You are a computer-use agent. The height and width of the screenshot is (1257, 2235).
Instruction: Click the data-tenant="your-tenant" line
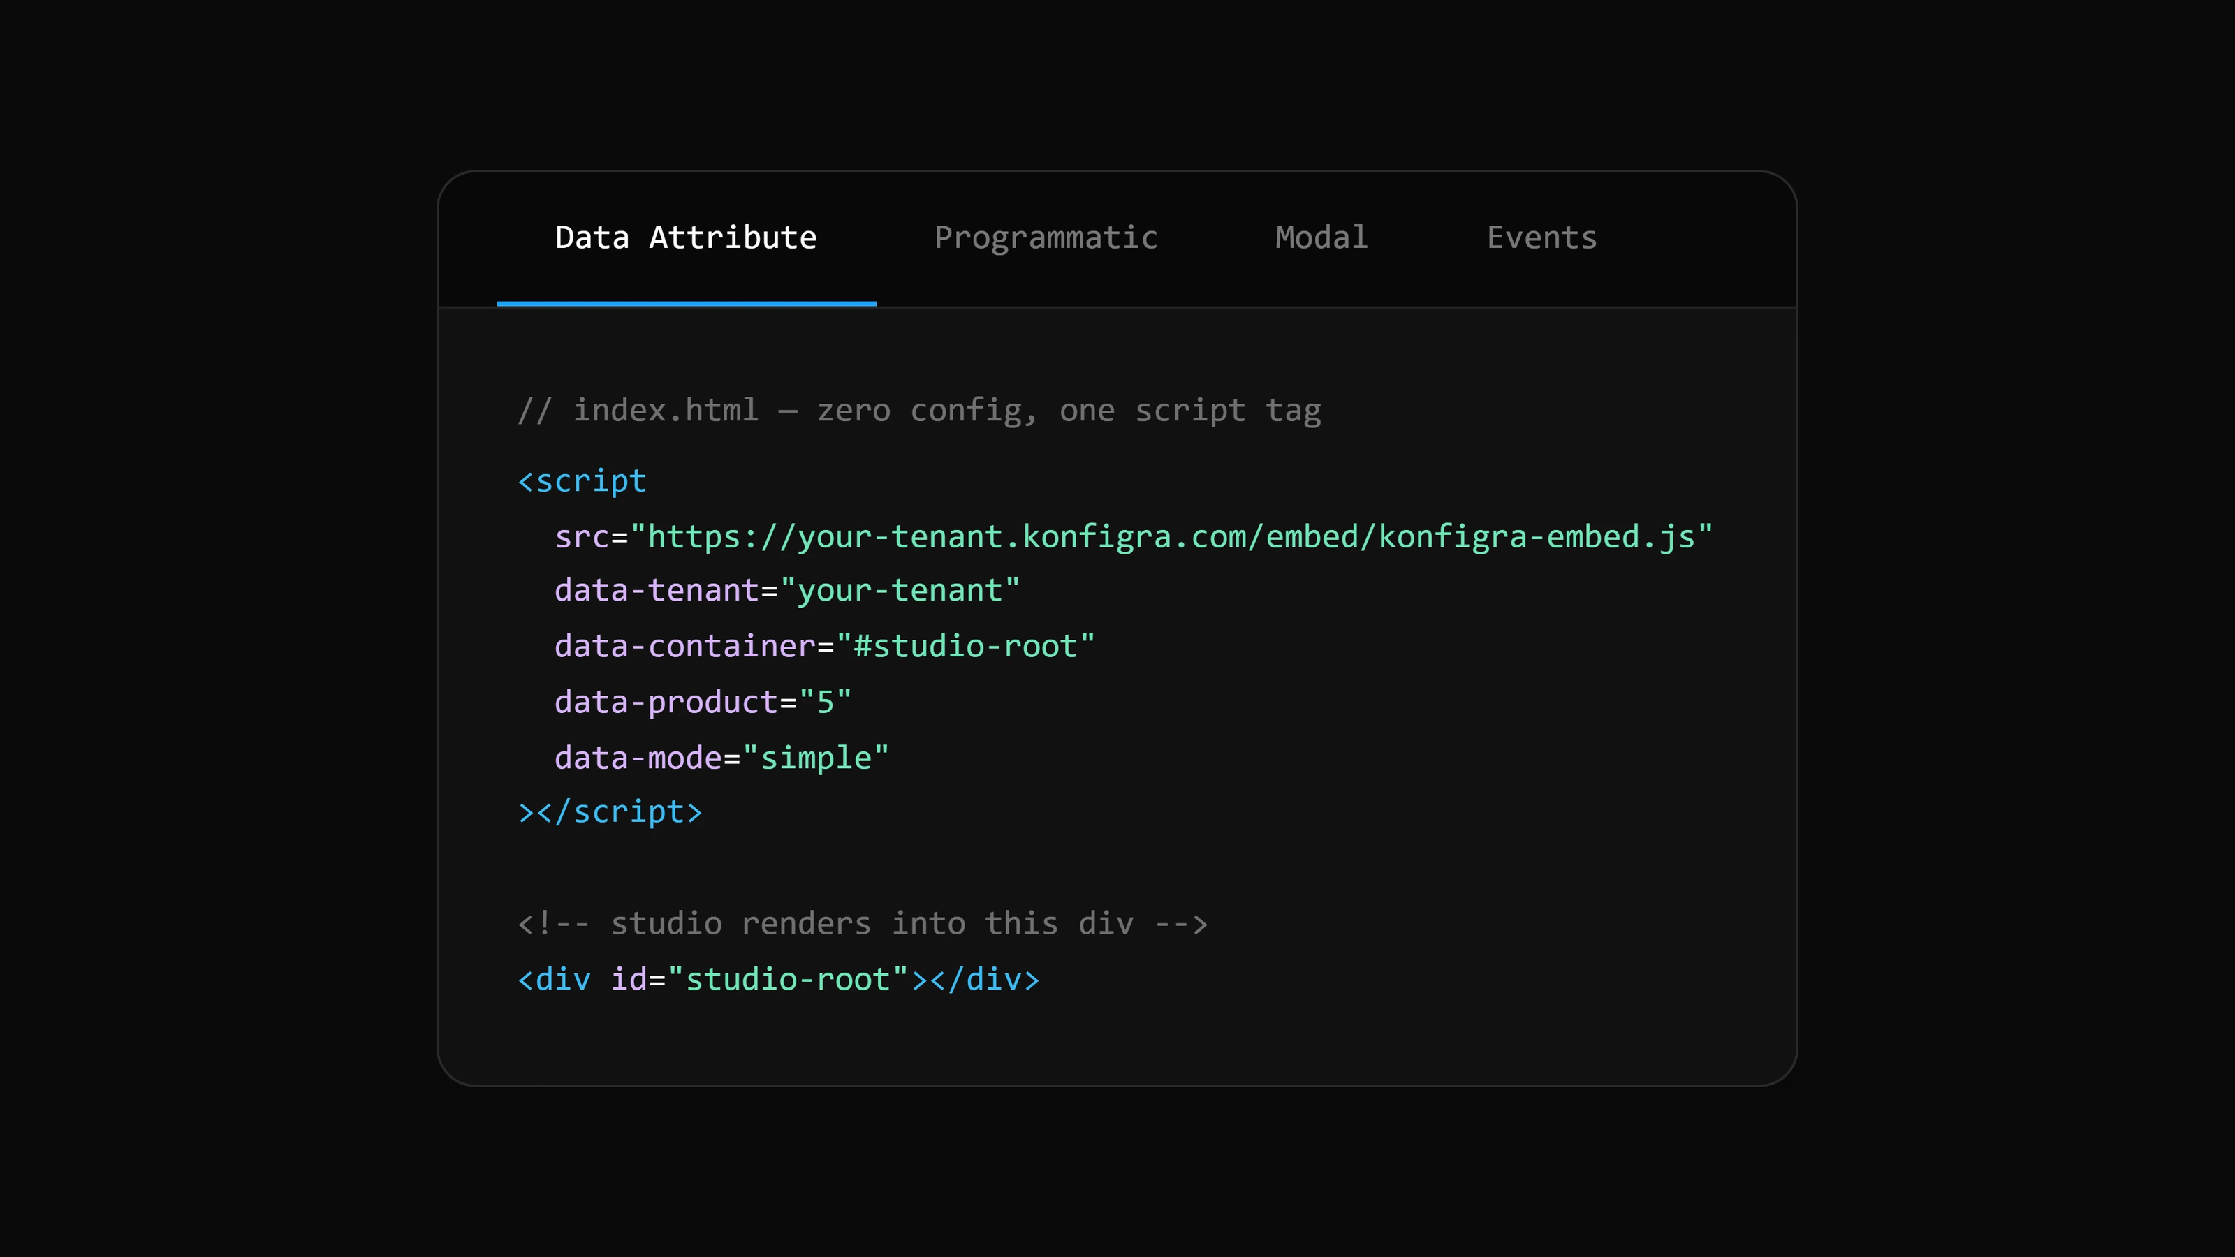787,591
